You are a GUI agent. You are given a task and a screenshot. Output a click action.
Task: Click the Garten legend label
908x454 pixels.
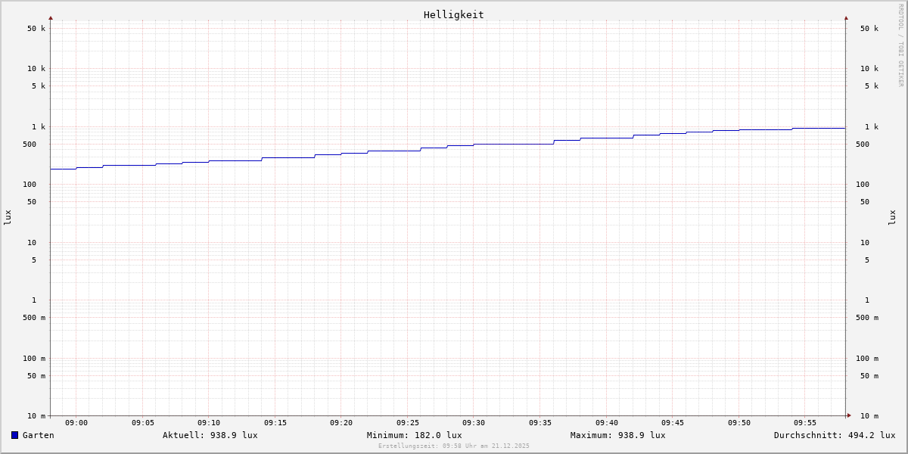[38, 435]
